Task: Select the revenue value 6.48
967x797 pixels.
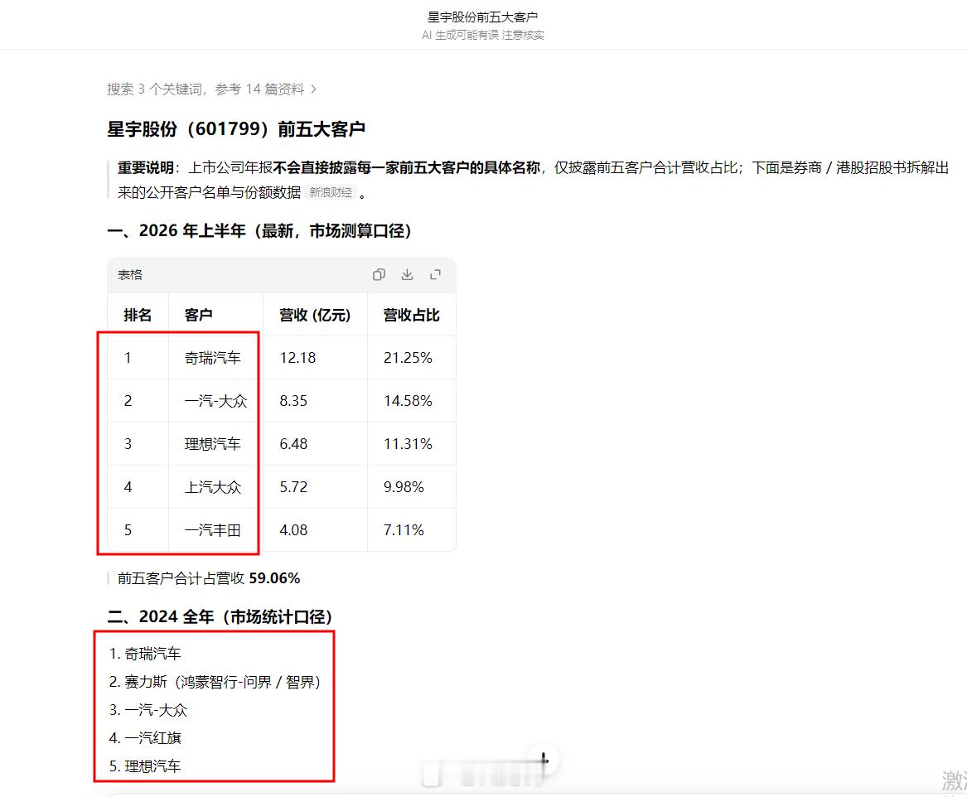Action: point(293,444)
